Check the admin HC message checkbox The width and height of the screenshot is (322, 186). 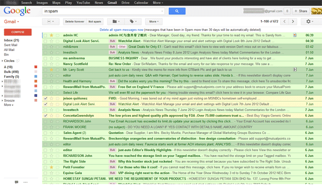tap(45, 35)
